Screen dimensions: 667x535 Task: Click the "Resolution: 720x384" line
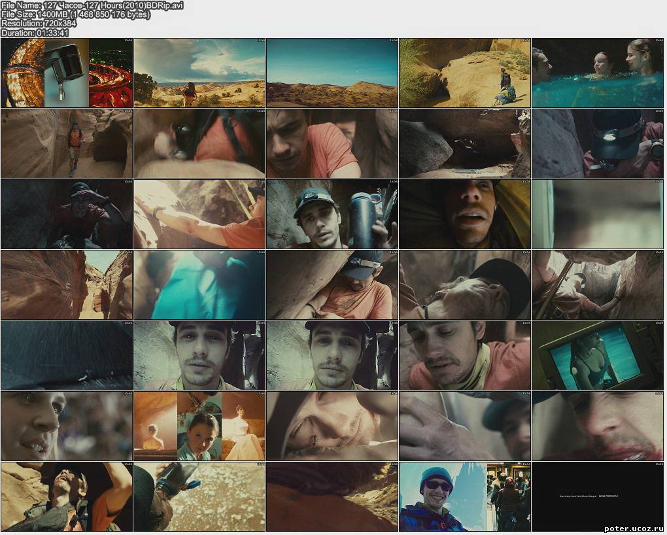coord(39,24)
